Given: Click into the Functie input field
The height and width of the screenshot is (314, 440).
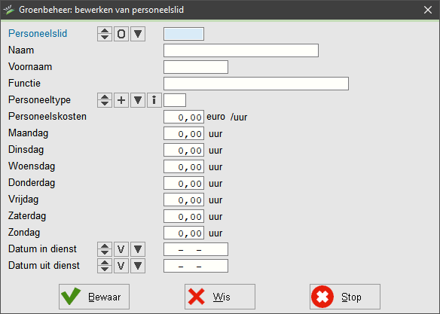Looking at the screenshot, I should point(256,84).
